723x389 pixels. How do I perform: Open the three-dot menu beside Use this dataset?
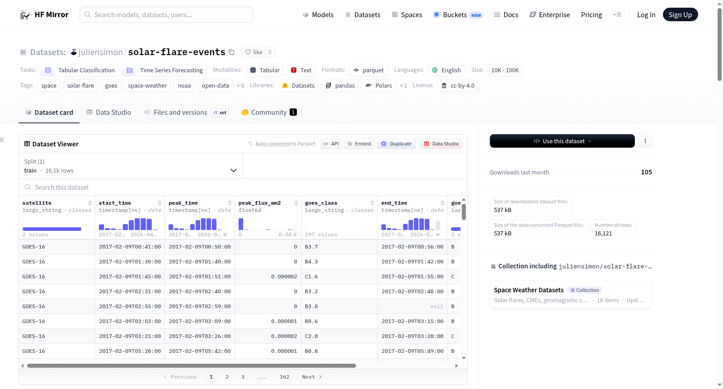pyautogui.click(x=645, y=141)
